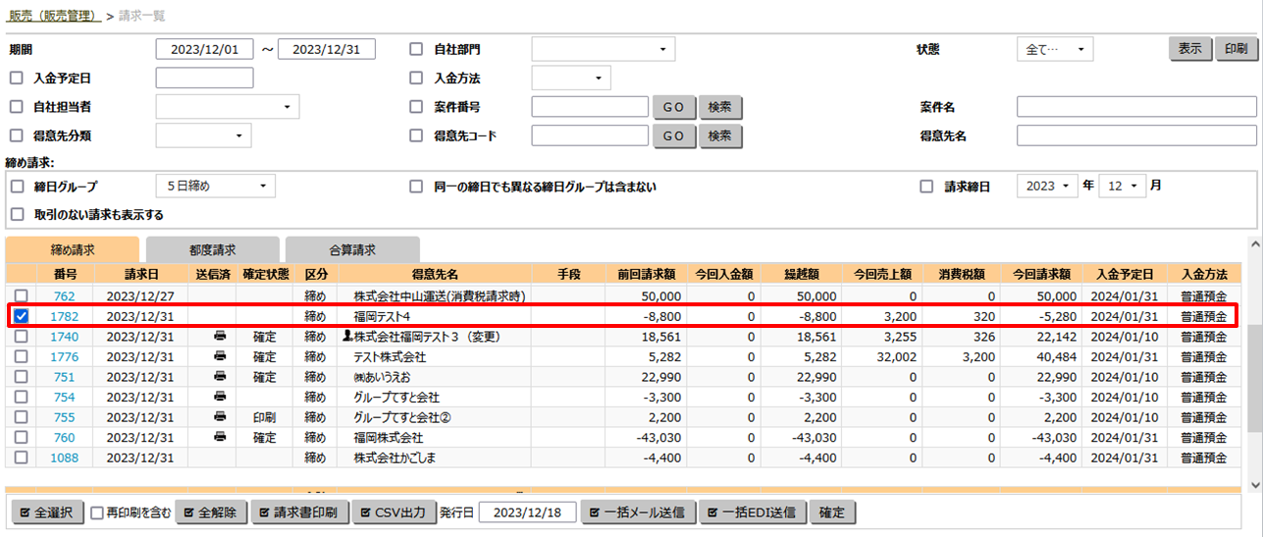
Task: Click the printer icon for 福岡株式会社 row
Action: coord(219,438)
